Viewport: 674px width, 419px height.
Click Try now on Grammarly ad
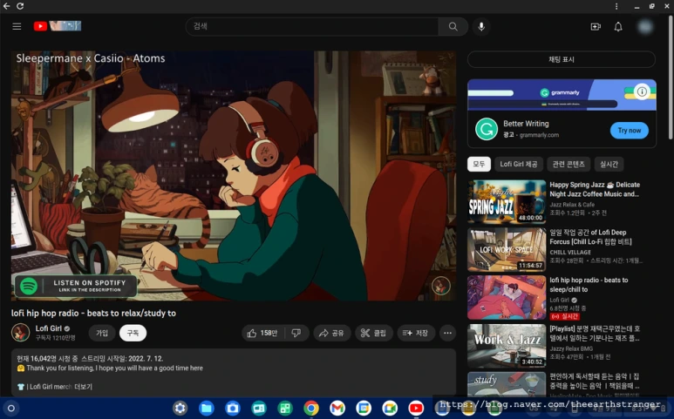point(630,131)
